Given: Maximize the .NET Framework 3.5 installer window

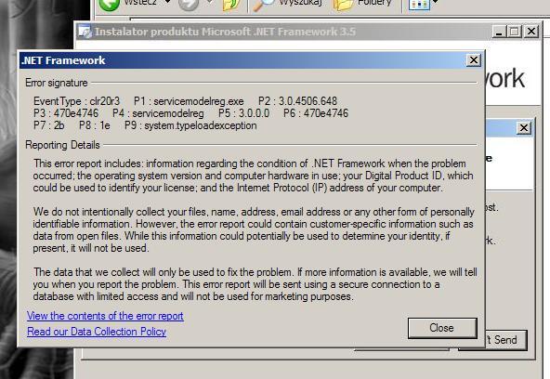Looking at the screenshot, I should tap(515, 32).
